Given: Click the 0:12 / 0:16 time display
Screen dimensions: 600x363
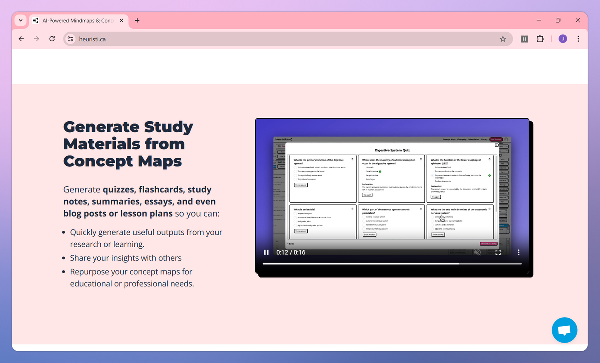Looking at the screenshot, I should click(291, 252).
